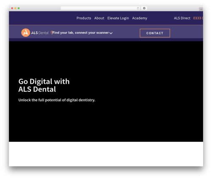This screenshot has width=212, height=179.
Task: Close the browser window using the red button
Action: click(12, 8)
